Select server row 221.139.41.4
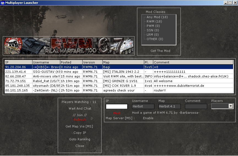Viewport: 238px width, 156px height. [119, 72]
